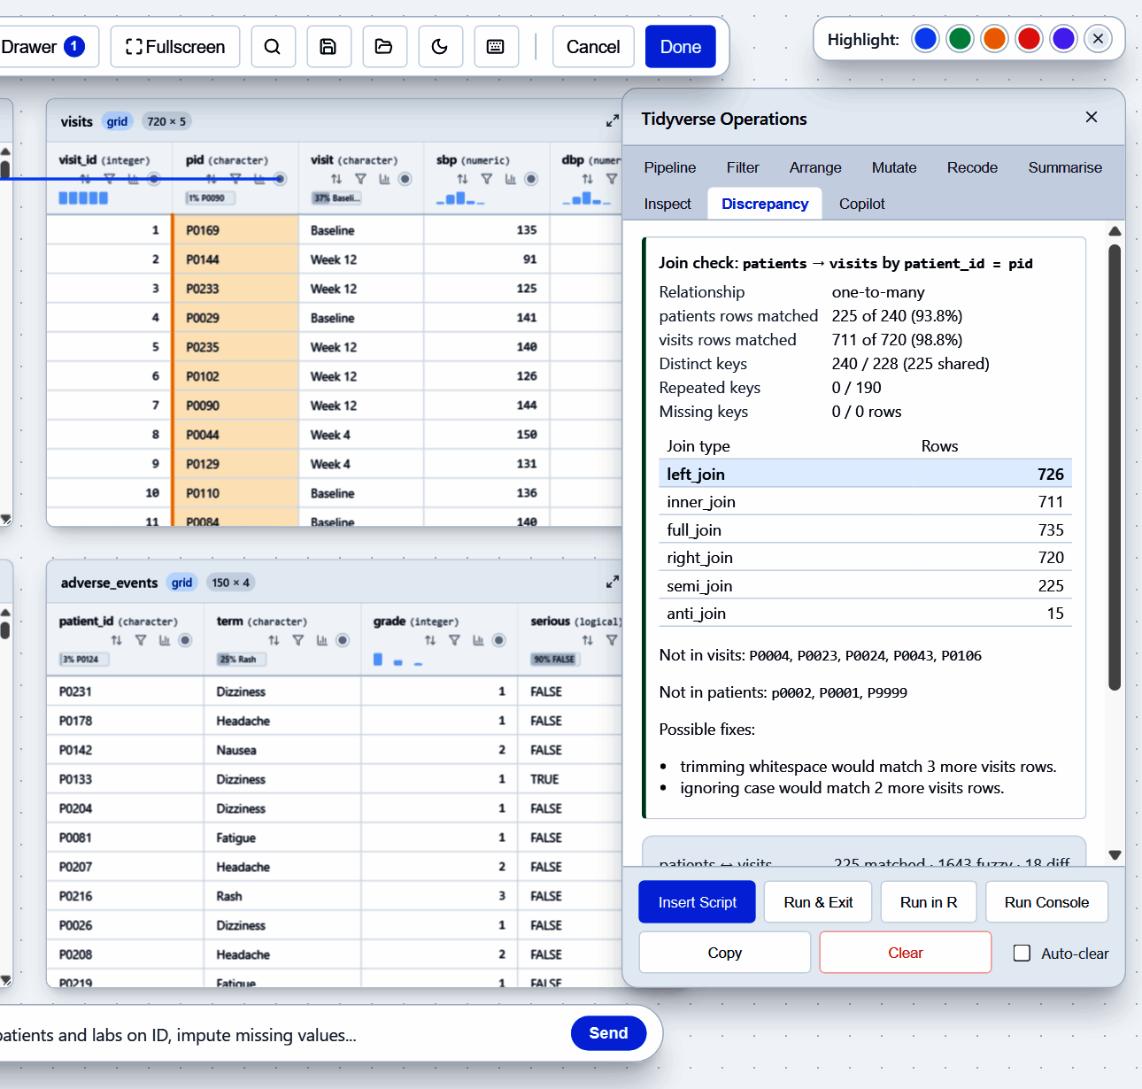Open the Summarise tab
The width and height of the screenshot is (1142, 1089).
click(1065, 167)
